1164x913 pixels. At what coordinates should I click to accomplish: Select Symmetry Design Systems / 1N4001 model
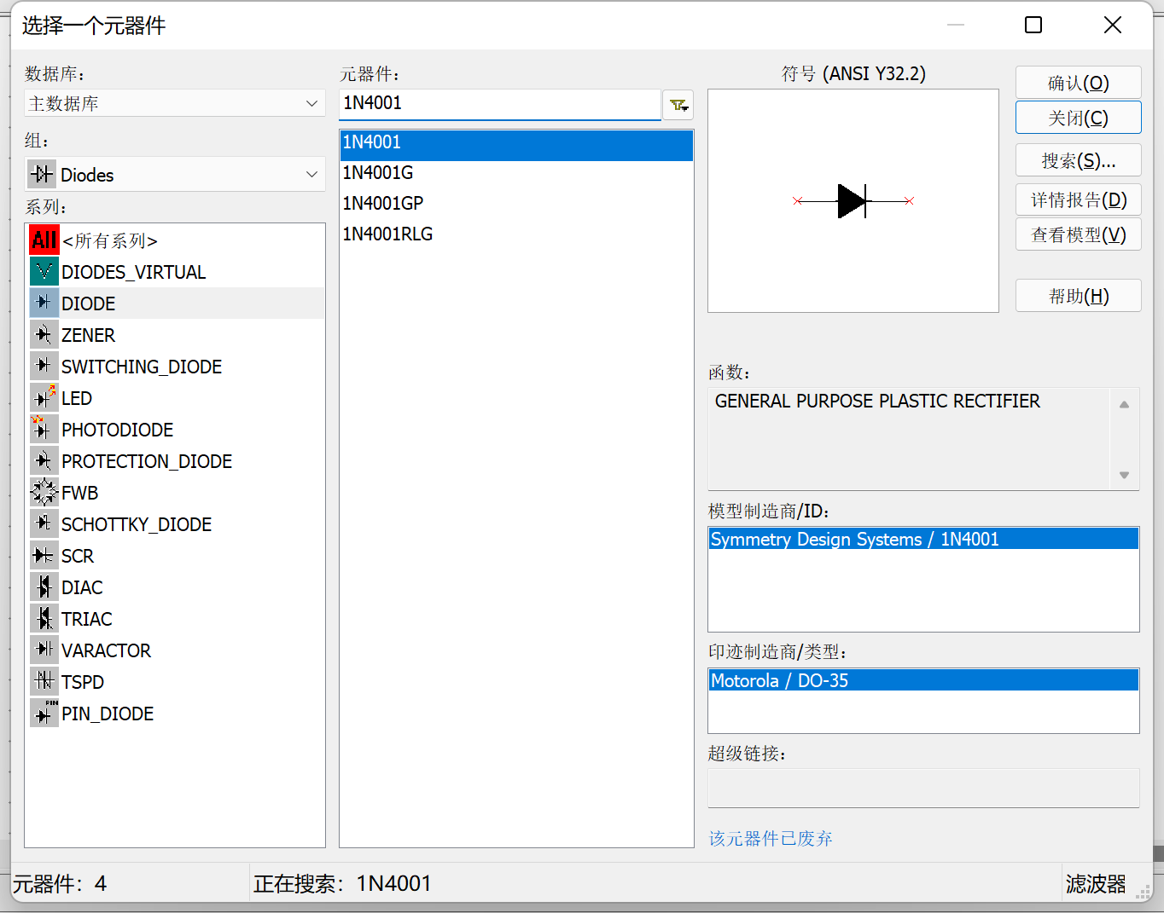click(923, 539)
